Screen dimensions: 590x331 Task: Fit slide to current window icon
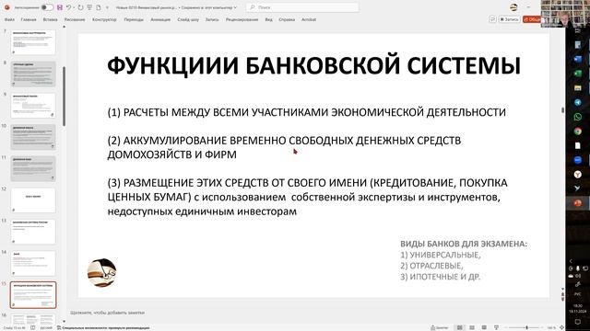pyautogui.click(x=561, y=327)
